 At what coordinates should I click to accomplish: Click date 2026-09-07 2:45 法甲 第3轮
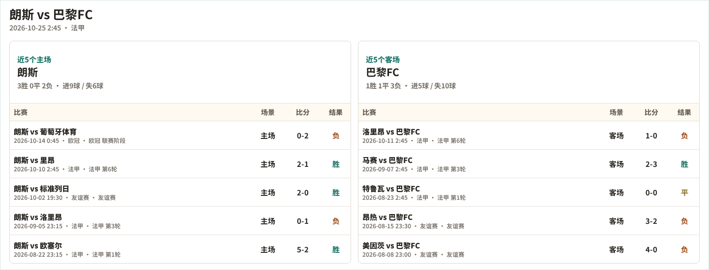[x=414, y=169]
